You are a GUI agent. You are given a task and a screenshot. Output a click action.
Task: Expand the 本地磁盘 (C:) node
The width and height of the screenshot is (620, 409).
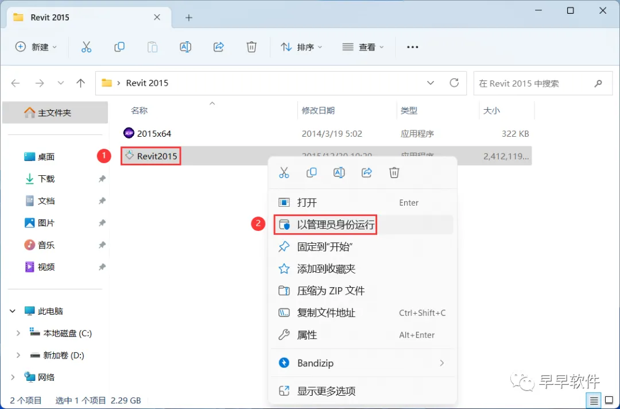click(18, 333)
